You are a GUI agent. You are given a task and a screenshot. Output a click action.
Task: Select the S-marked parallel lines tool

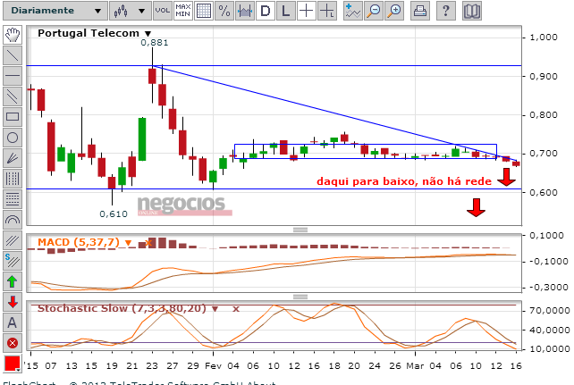click(x=13, y=261)
